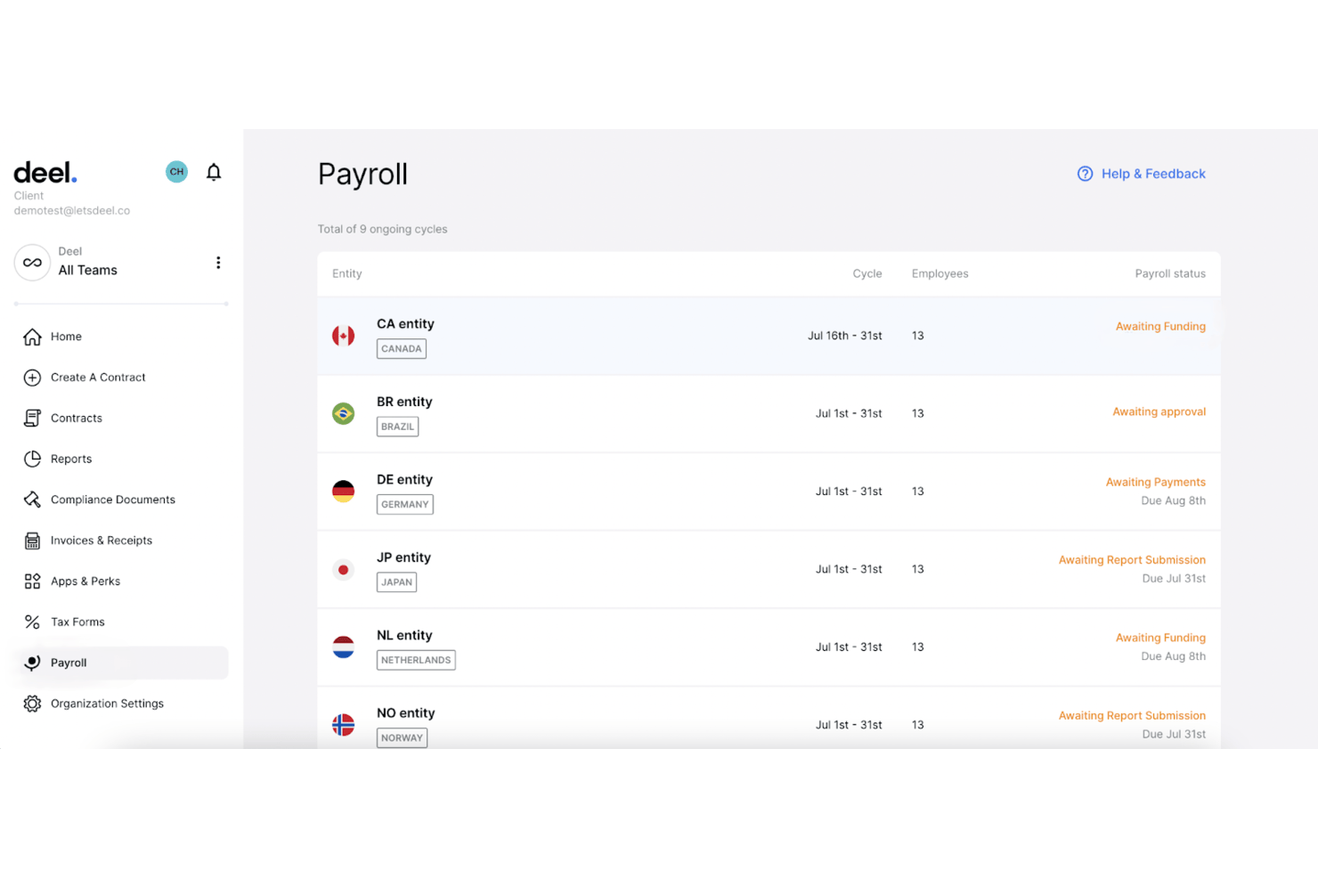Click the Deel infinity team logo
This screenshot has height=879, width=1318.
click(x=32, y=263)
